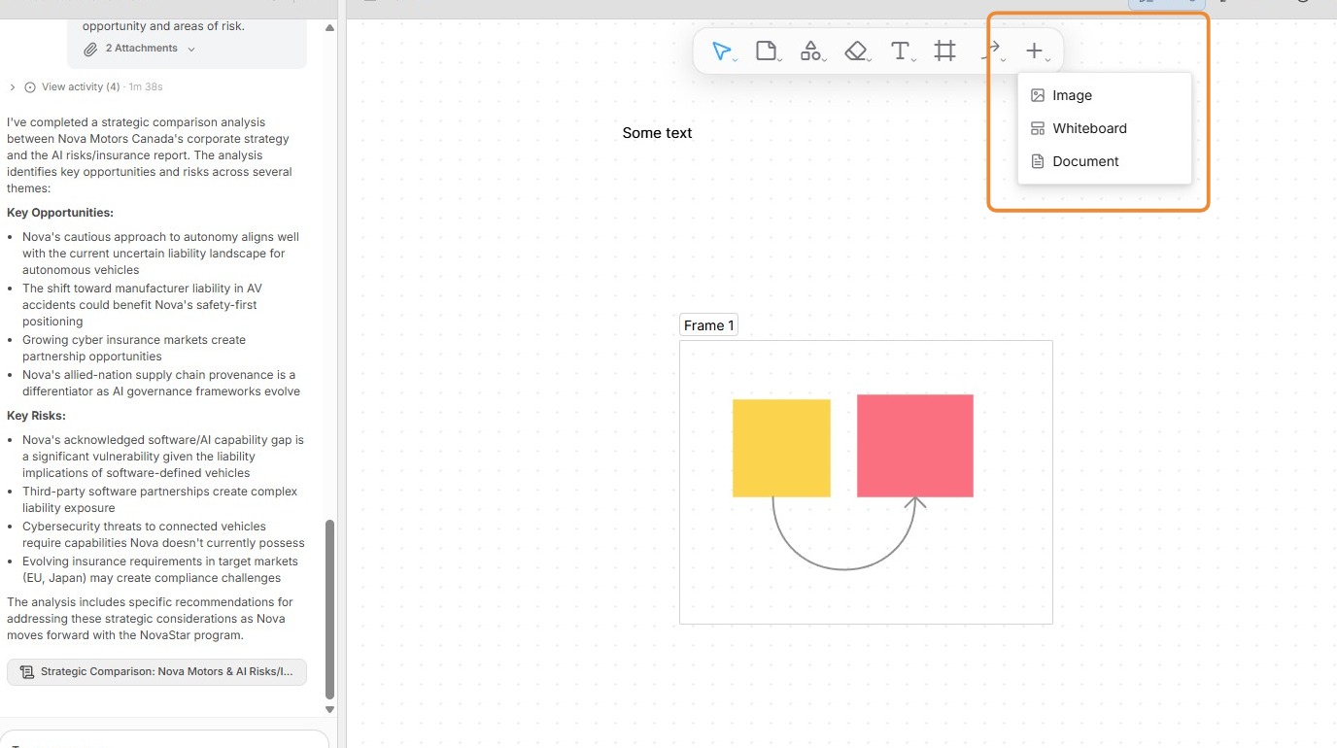Click the paperclip attachments icon
Image resolution: width=1337 pixels, height=748 pixels.
(90, 49)
